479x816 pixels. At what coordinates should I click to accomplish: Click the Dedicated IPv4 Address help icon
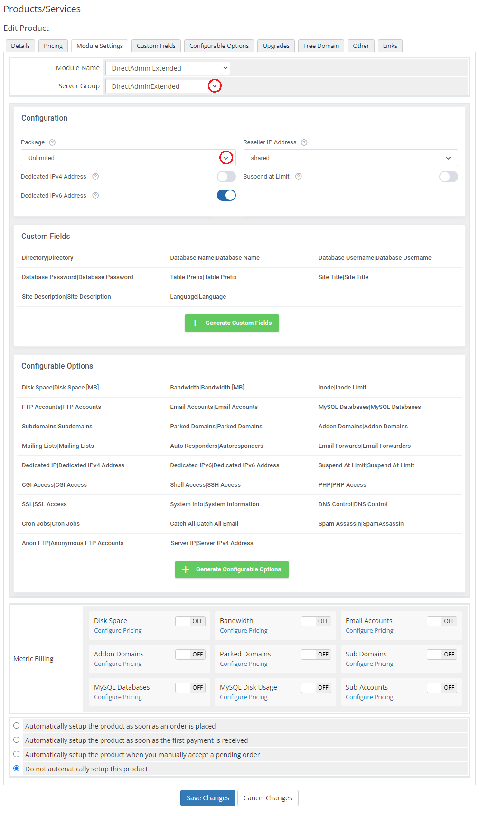pyautogui.click(x=95, y=176)
